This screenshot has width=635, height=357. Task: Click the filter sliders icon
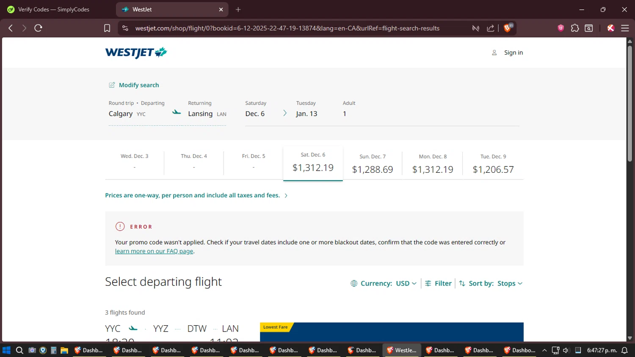[428, 283]
